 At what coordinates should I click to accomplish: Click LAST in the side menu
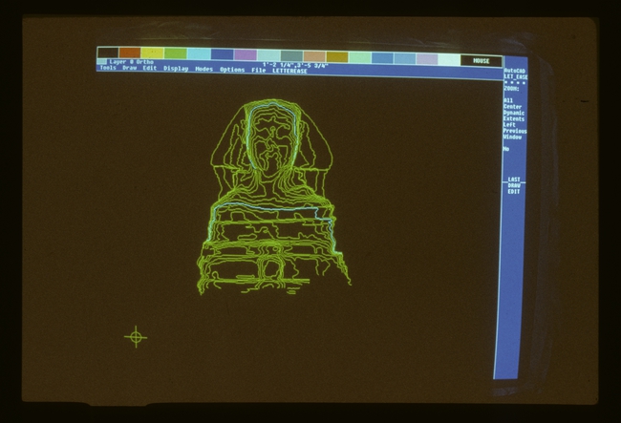tap(514, 180)
